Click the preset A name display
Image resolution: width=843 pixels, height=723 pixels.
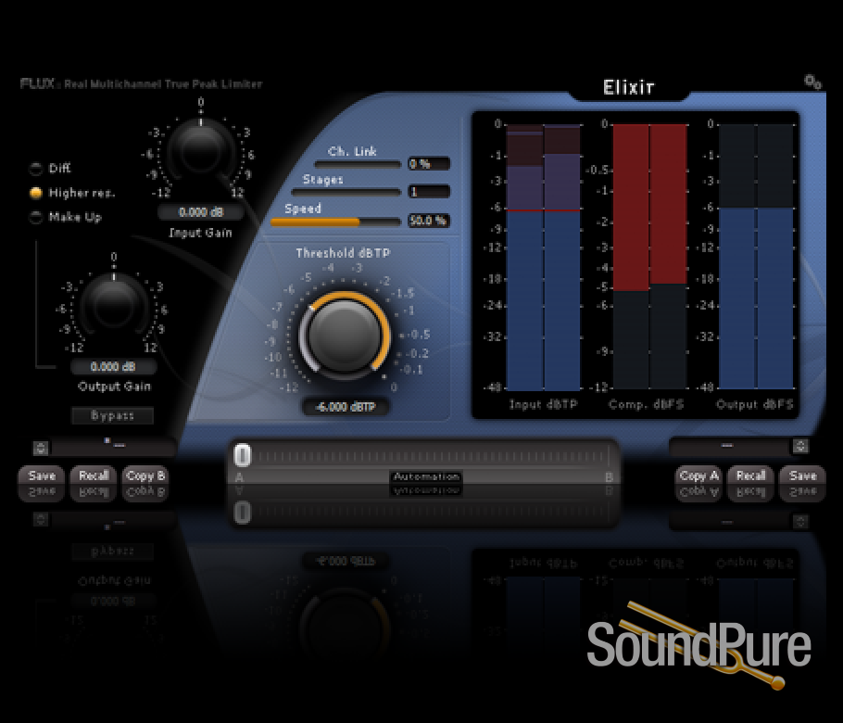114,446
